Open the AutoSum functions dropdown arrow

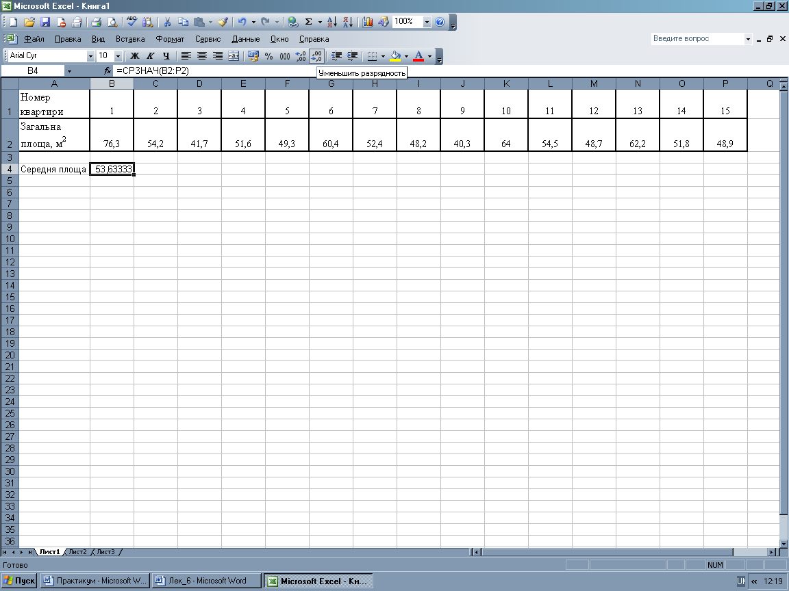pos(320,22)
